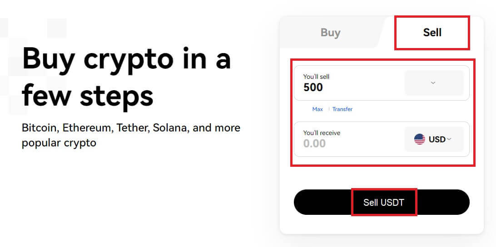Click the US flag icon
Viewport: 496px width, 247px height.
420,139
